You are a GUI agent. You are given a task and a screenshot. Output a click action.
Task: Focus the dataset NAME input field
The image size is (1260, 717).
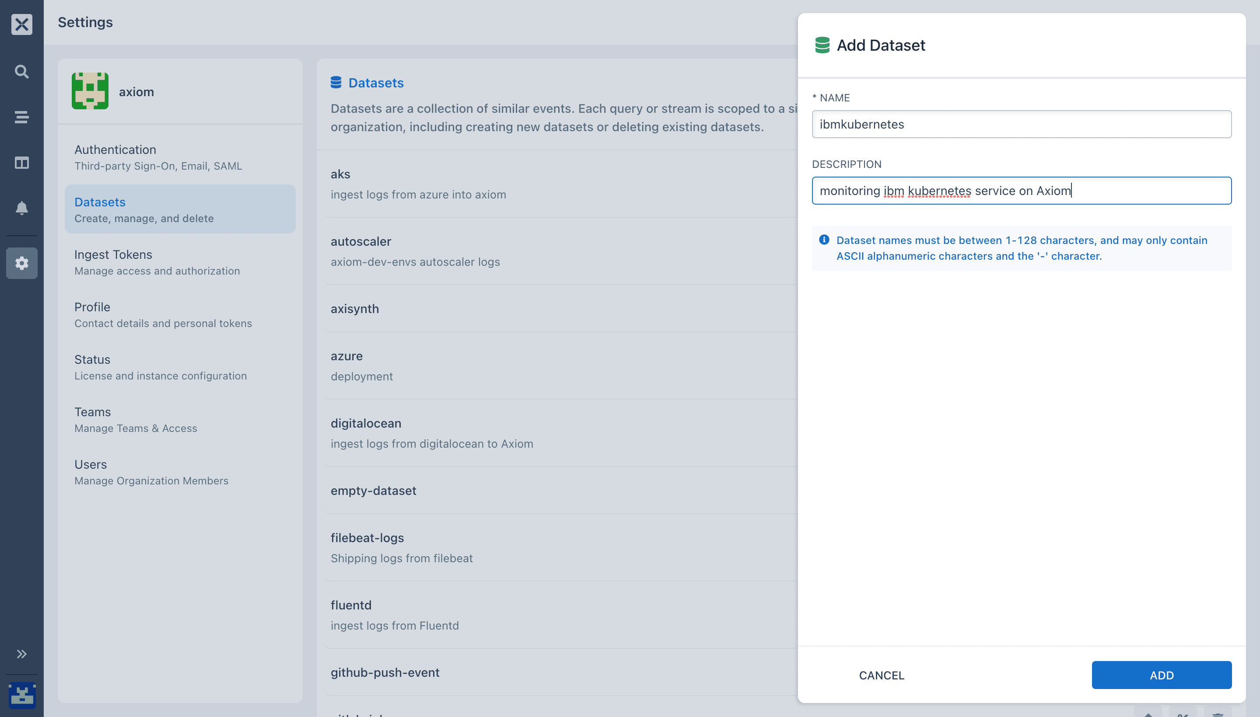[1021, 124]
